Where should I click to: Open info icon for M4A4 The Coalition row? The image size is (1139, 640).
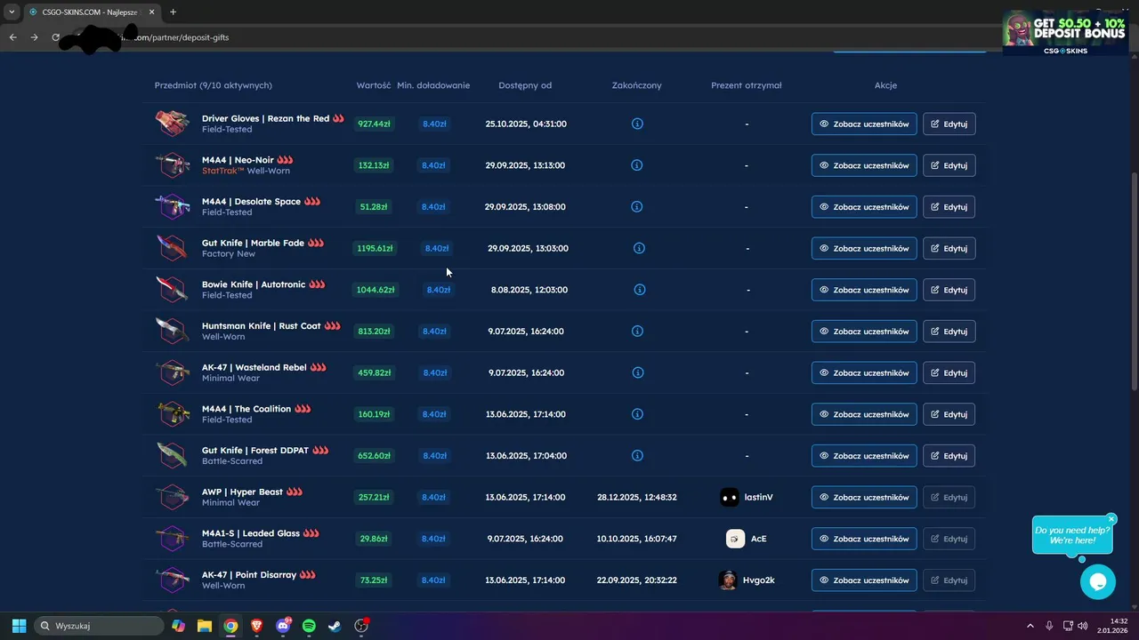(637, 414)
